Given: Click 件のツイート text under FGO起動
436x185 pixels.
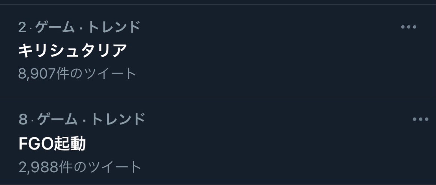Looking at the screenshot, I should point(100,167).
